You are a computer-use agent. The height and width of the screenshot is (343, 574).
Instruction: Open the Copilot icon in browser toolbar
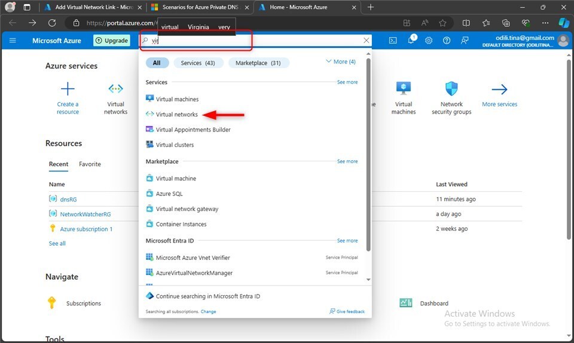[563, 23]
